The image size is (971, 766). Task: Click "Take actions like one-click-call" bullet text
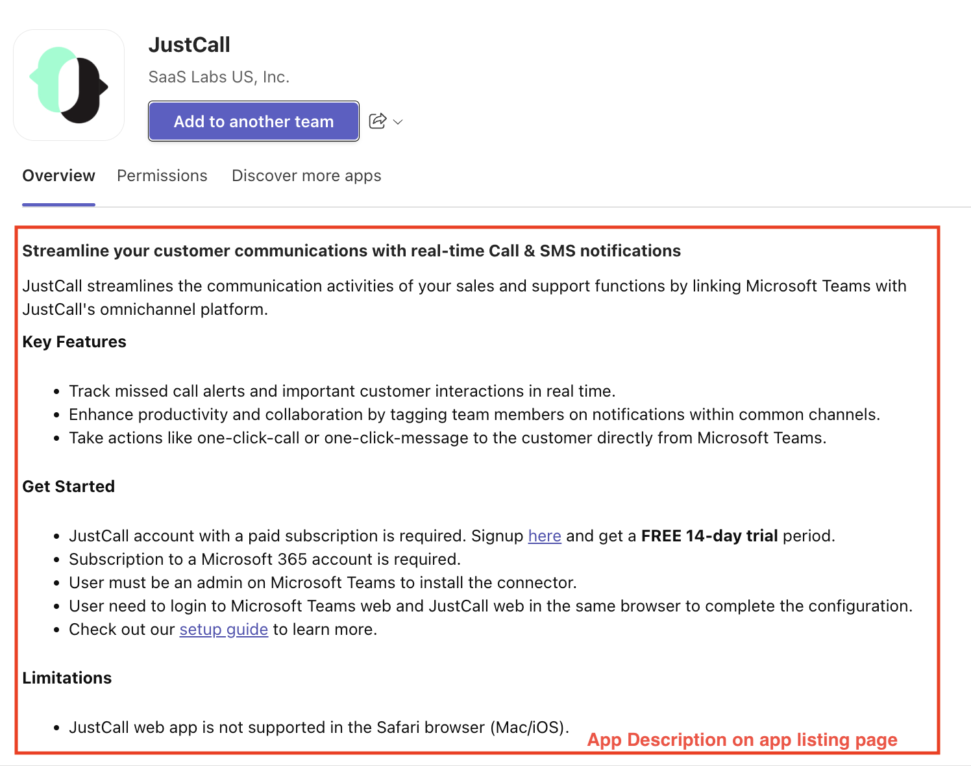(448, 438)
